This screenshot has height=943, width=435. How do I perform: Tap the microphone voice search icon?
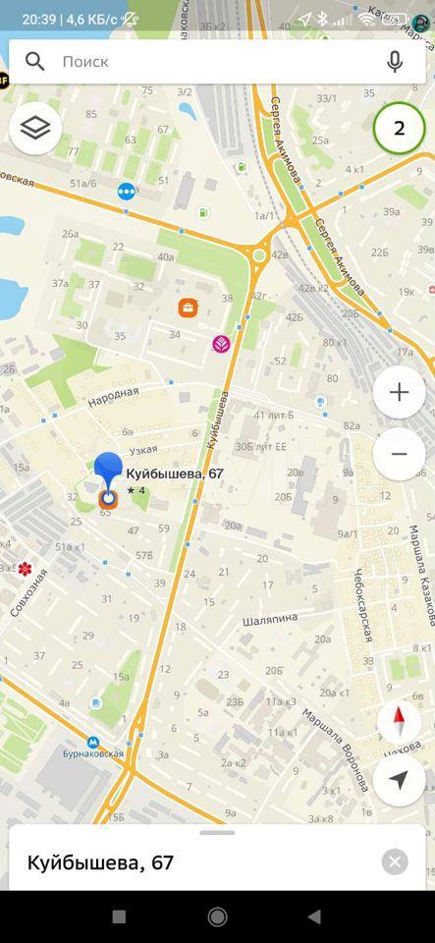pyautogui.click(x=395, y=61)
